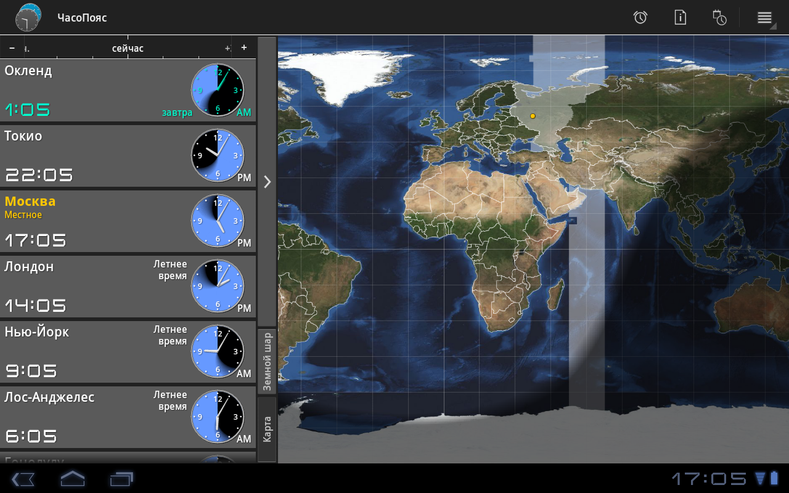The width and height of the screenshot is (789, 493).
Task: Tap the Токио analog clock face
Action: click(218, 155)
